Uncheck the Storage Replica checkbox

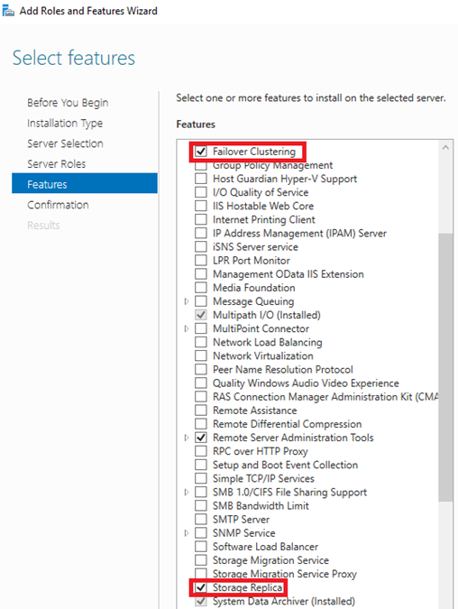(x=201, y=587)
